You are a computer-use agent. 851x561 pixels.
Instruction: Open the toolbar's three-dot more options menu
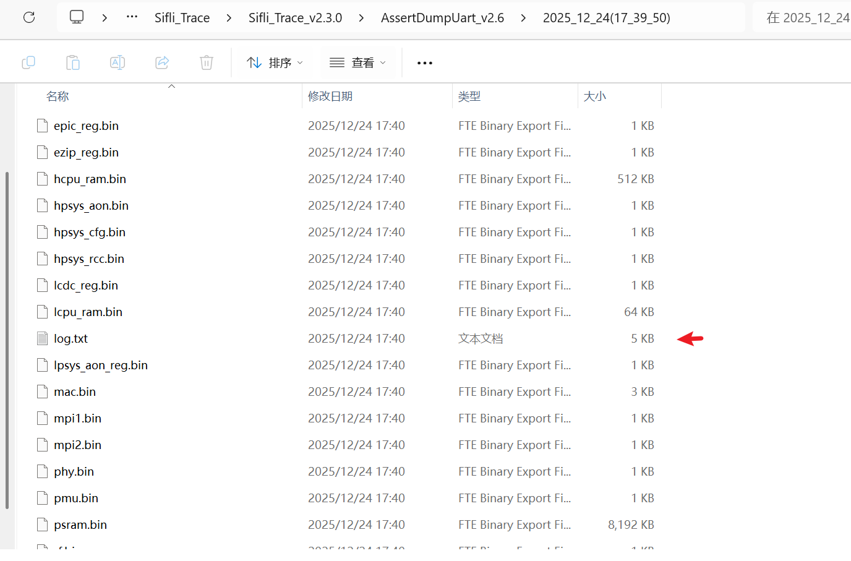click(x=425, y=63)
